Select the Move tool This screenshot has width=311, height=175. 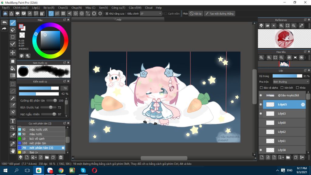13,53
